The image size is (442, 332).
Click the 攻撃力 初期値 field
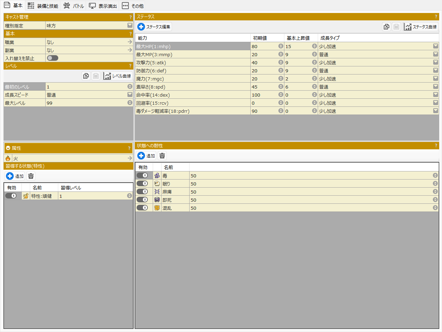(x=264, y=63)
